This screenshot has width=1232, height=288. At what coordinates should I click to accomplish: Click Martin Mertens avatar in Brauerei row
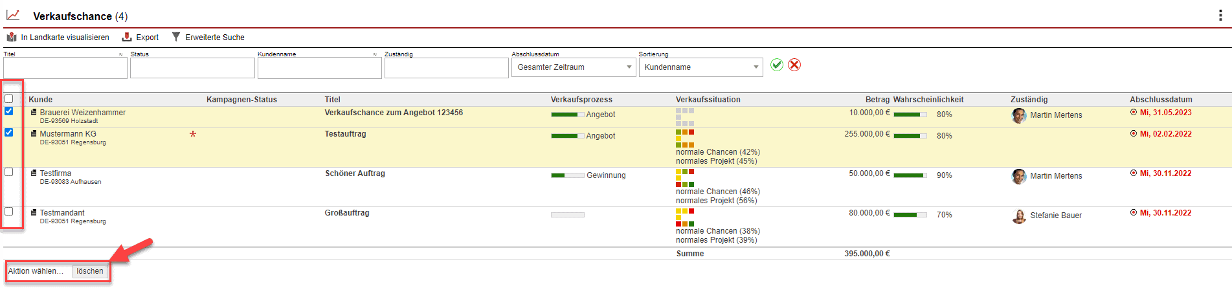[1019, 115]
